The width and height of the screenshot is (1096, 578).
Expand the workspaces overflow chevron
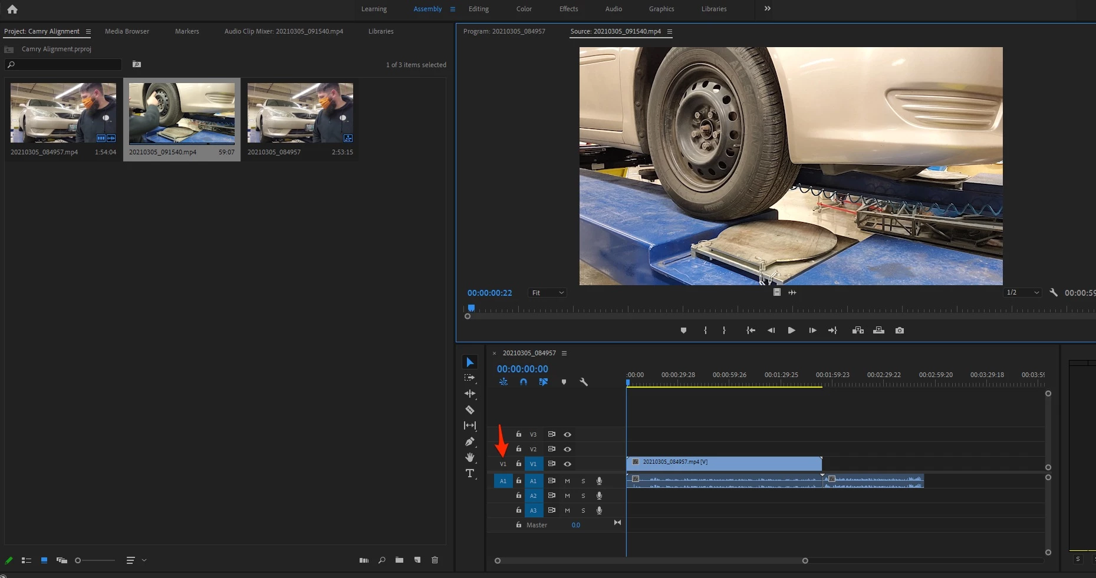[x=767, y=9]
